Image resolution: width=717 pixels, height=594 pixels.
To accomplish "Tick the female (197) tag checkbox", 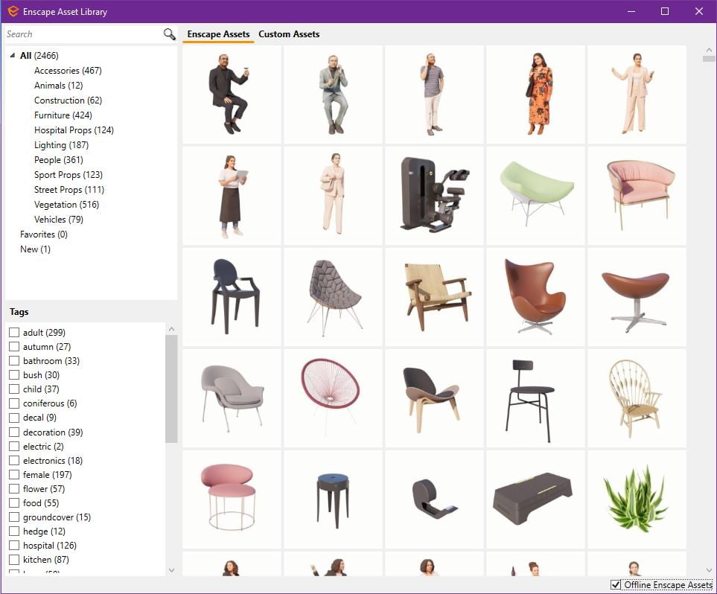I will pyautogui.click(x=14, y=475).
